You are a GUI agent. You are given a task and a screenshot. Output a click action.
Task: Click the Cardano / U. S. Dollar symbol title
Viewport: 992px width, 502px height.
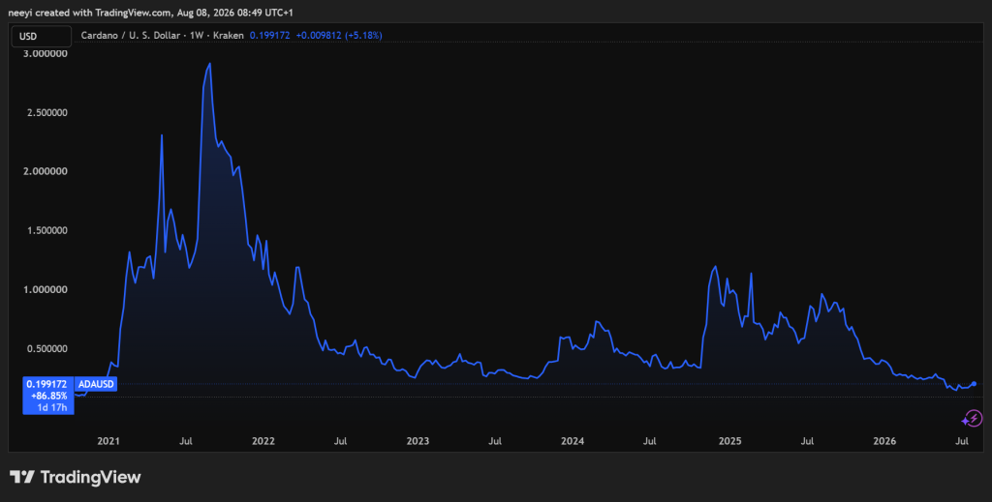(131, 36)
